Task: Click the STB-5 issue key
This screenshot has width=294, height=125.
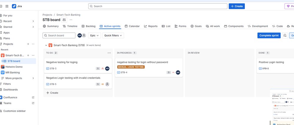Action: [53, 84]
